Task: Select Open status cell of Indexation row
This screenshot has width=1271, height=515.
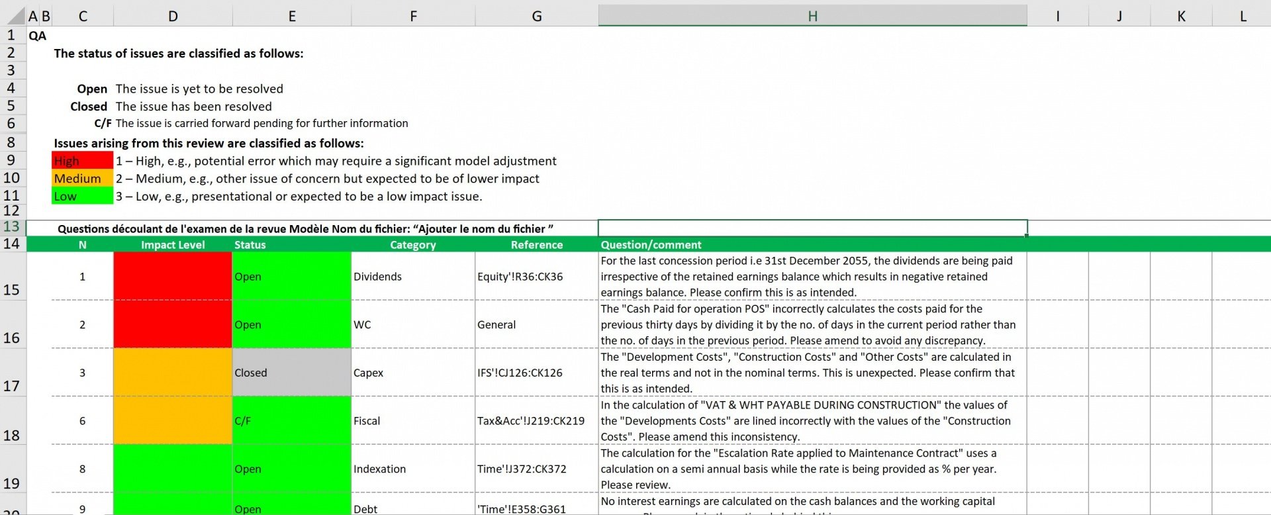Action: (292, 469)
